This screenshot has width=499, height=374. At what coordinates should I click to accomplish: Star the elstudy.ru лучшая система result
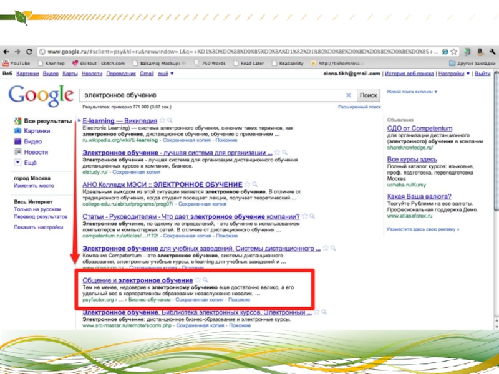(x=277, y=153)
